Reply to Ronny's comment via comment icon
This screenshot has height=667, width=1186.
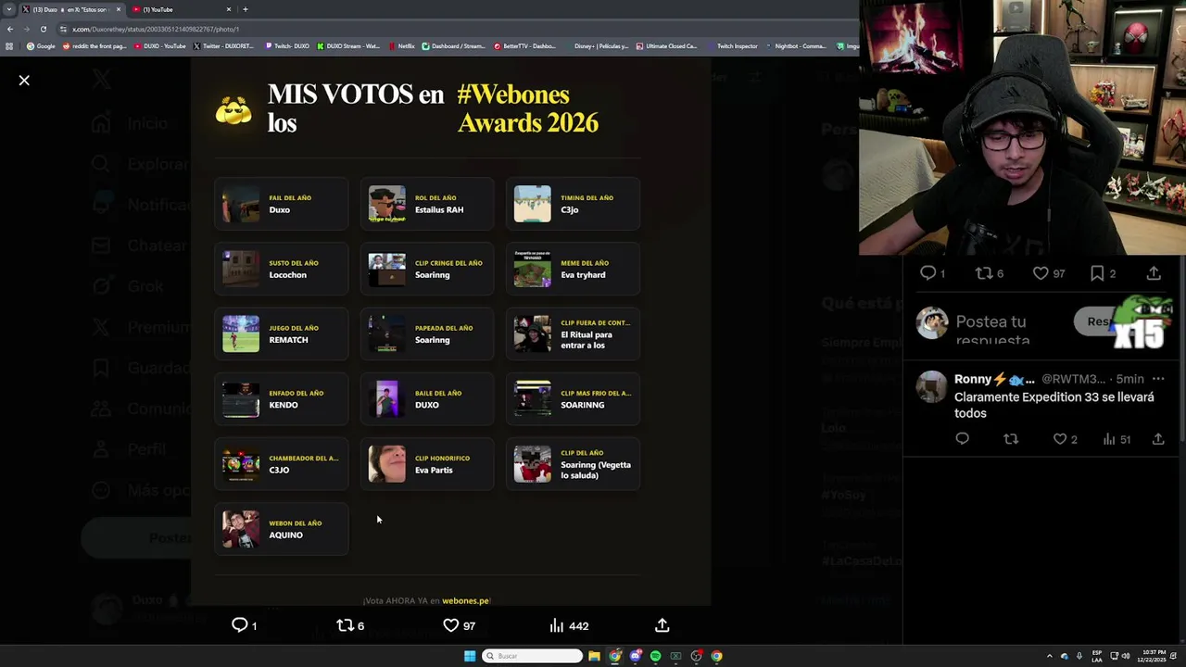coord(962,439)
